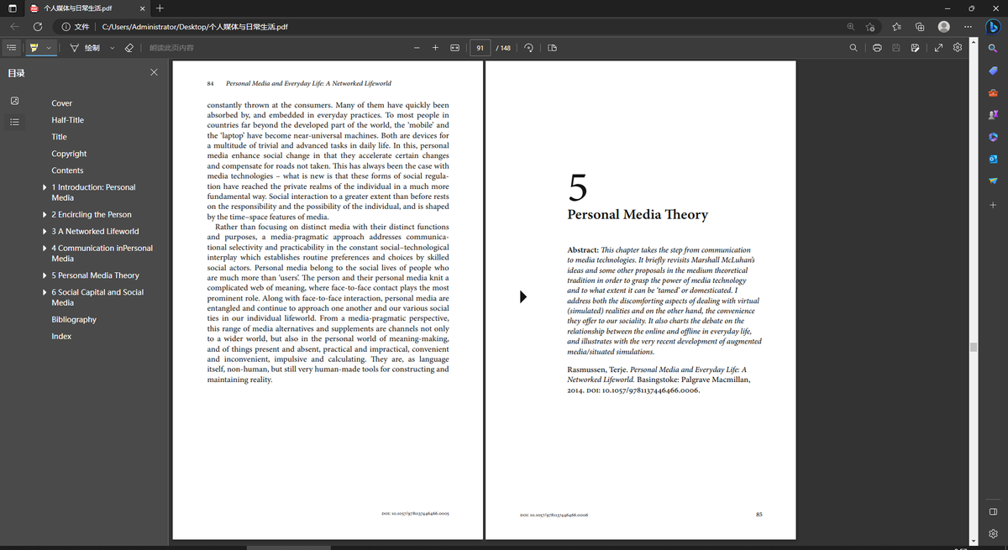Toggle the table of contents sidebar button
Image resolution: width=1008 pixels, height=550 pixels.
[12, 48]
